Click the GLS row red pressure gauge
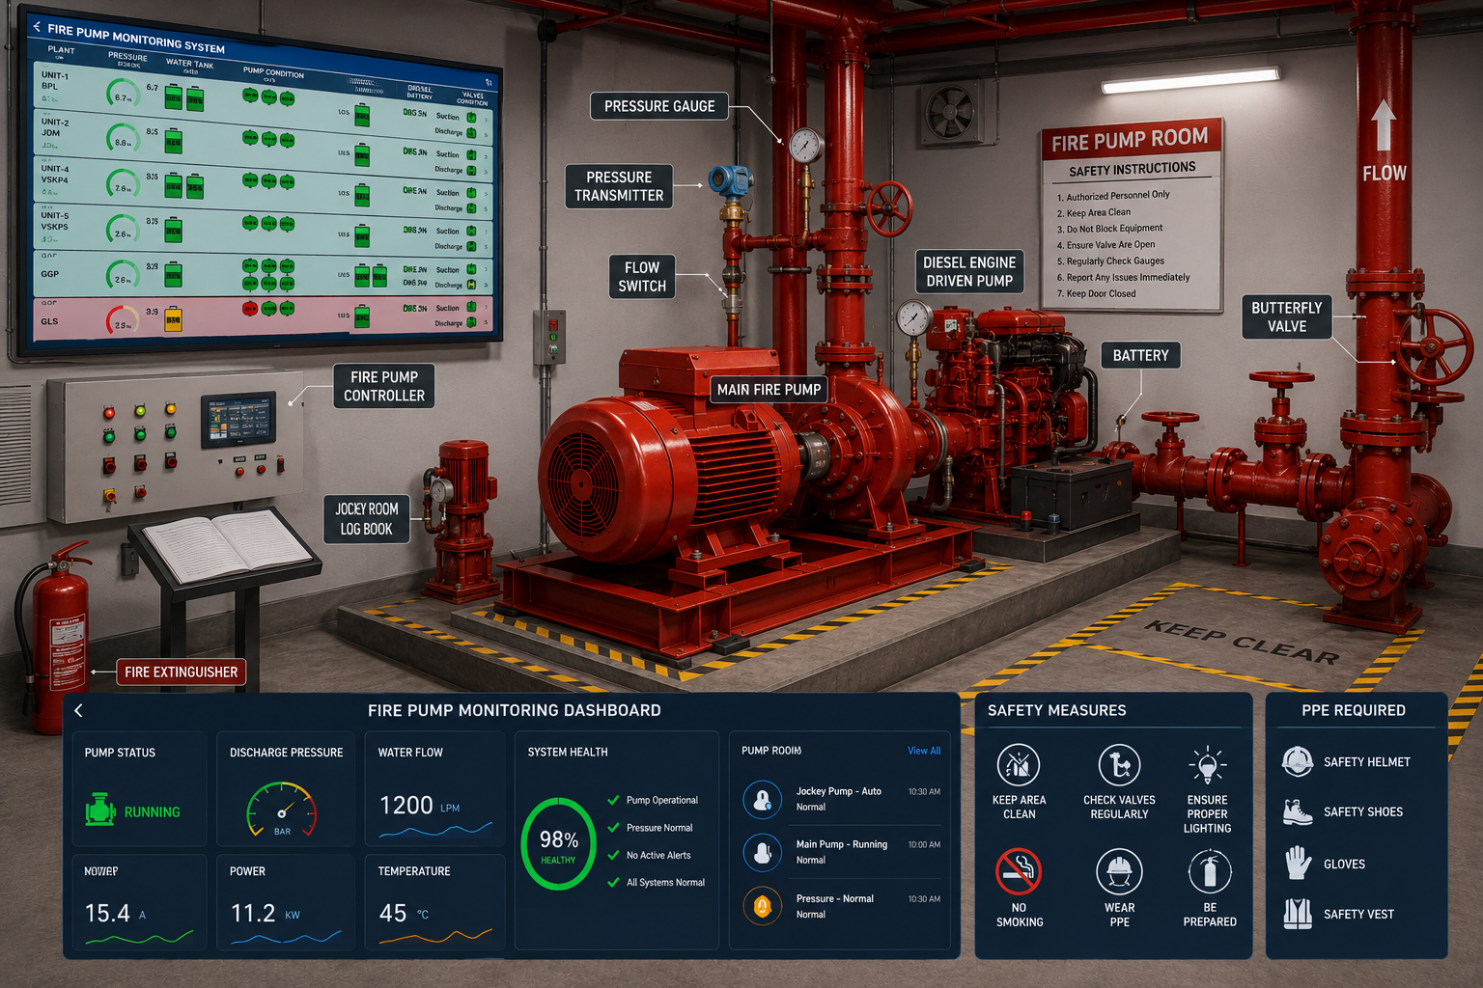Screen dimensions: 1483x988 tap(123, 320)
